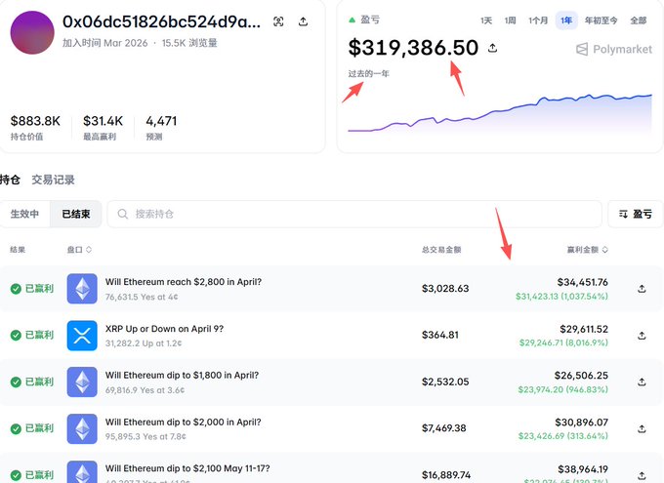Click Ethereum icon for dip to $2,100 market
This screenshot has height=483, width=664.
point(82,471)
